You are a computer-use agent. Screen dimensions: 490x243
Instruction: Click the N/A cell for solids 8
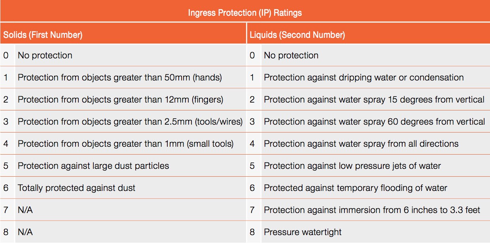pos(25,232)
